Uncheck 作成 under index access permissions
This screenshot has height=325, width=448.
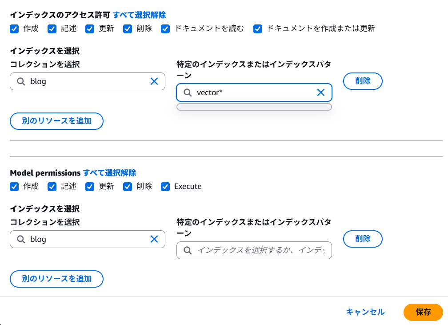pyautogui.click(x=14, y=29)
